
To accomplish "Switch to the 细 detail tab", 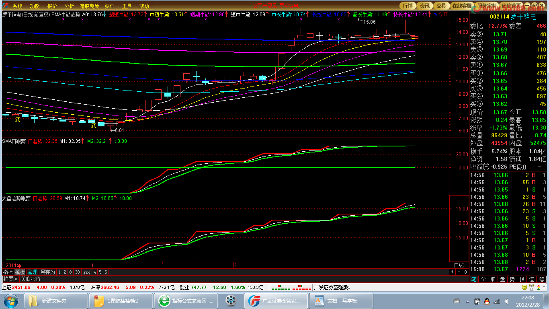I will 493,279.
